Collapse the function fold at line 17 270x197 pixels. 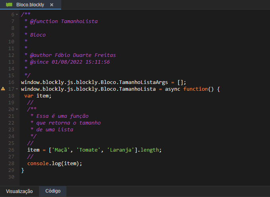(x=17, y=89)
